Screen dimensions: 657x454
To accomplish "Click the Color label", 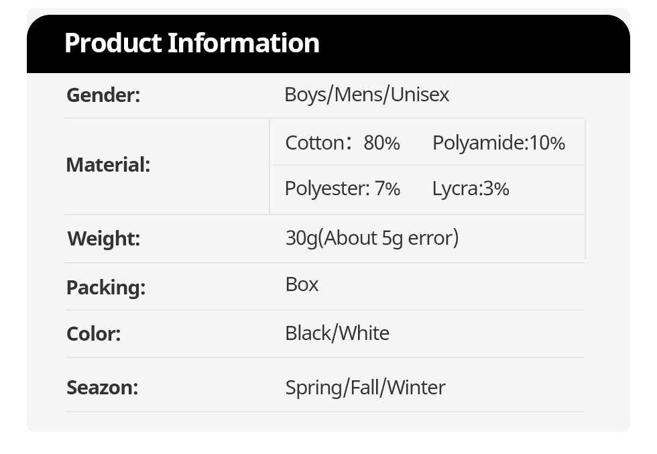I will pos(93,333).
